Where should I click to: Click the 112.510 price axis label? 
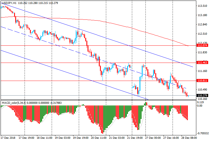point(202,34)
